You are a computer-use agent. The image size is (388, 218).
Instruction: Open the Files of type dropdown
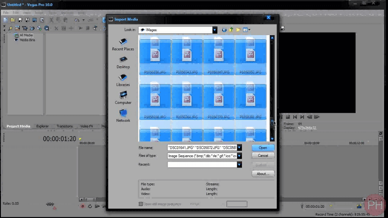click(x=239, y=156)
